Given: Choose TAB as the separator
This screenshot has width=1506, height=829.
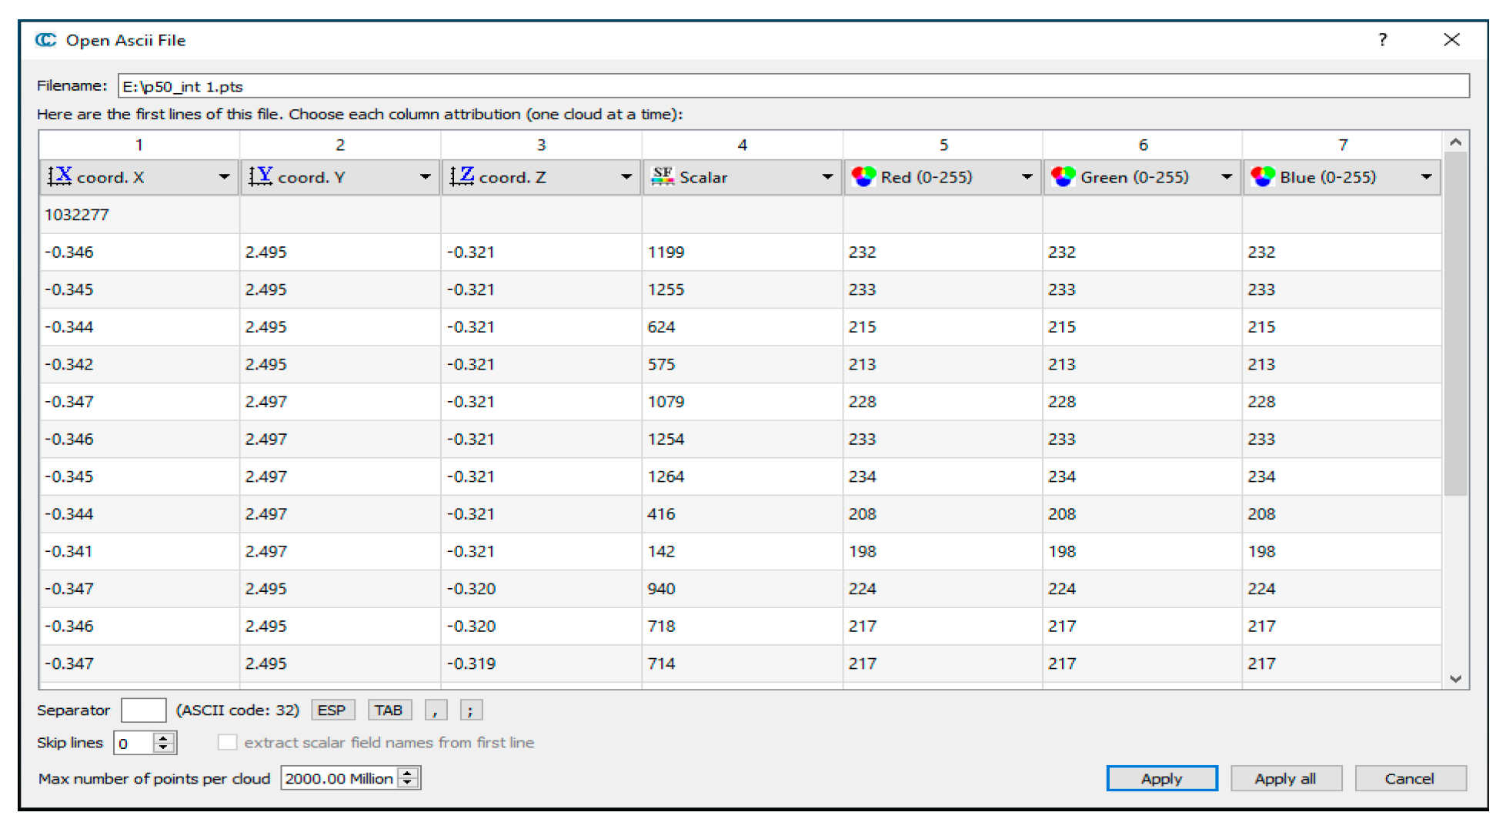Looking at the screenshot, I should point(389,710).
